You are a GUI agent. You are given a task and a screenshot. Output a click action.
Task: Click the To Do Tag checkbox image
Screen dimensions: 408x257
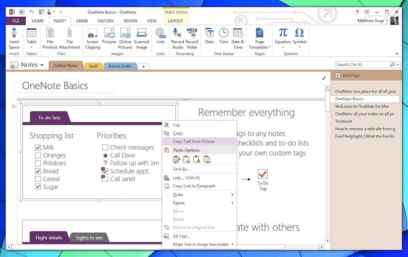pos(263,174)
